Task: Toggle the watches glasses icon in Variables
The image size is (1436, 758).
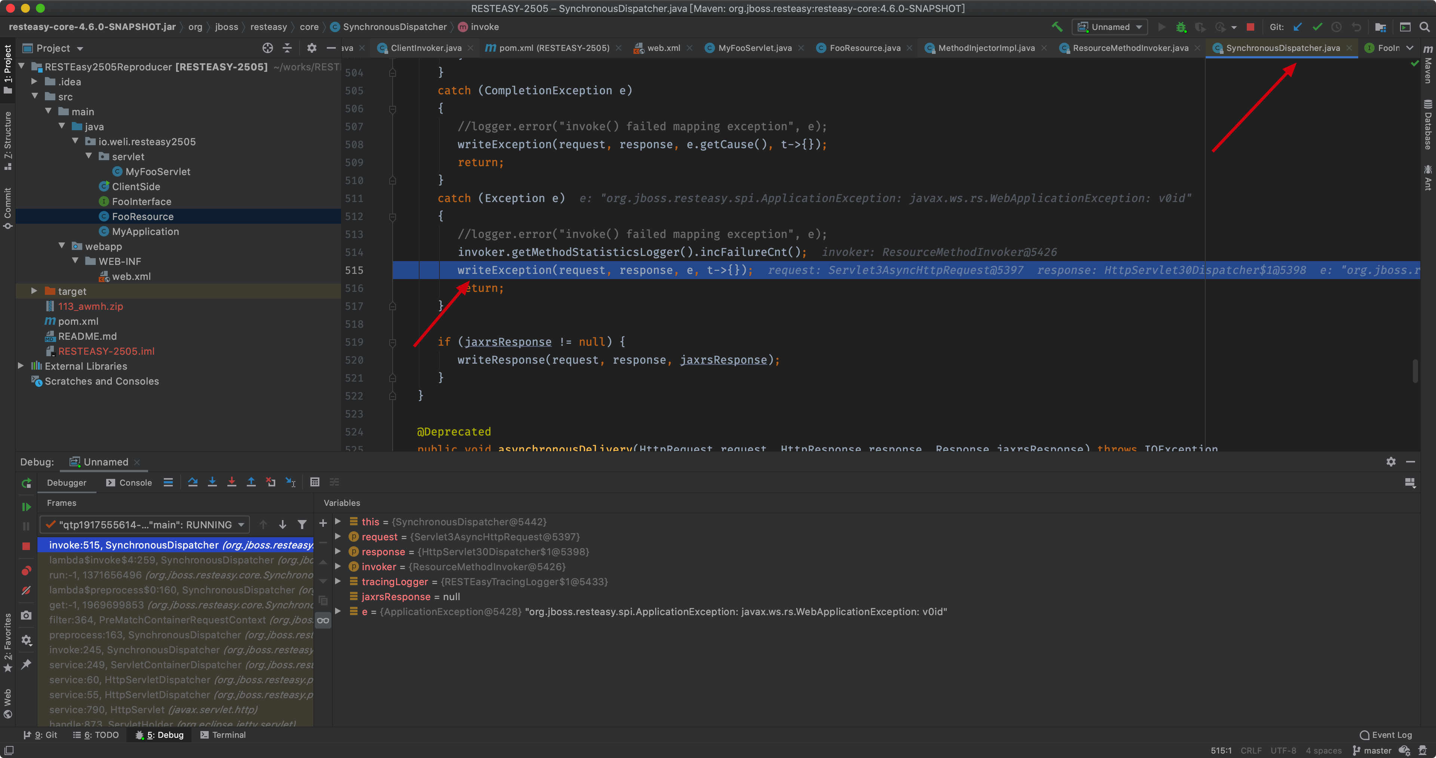Action: 323,621
